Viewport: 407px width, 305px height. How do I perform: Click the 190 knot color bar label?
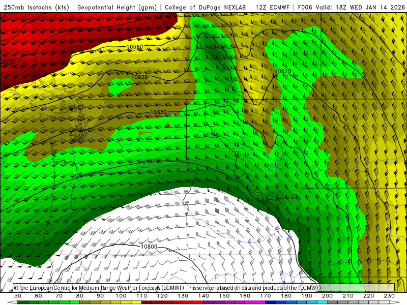coord(307,296)
